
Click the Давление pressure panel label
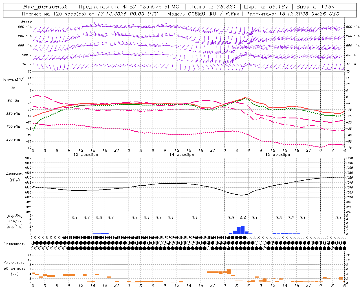click(x=15, y=174)
